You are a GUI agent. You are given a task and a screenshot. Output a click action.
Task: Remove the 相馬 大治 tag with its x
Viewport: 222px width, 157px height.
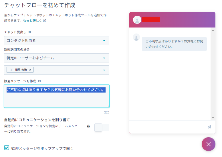click(x=30, y=70)
